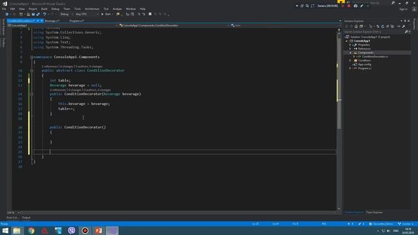Open the Window menu
418x235 pixels.
click(x=131, y=8)
